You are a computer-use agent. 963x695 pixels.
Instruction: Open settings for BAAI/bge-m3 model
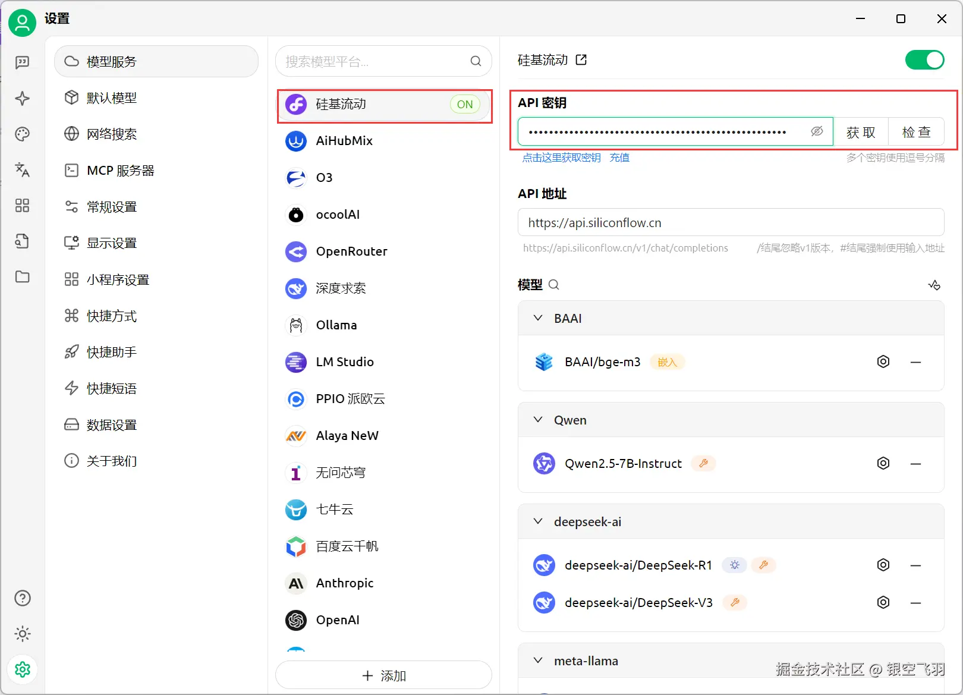point(883,361)
